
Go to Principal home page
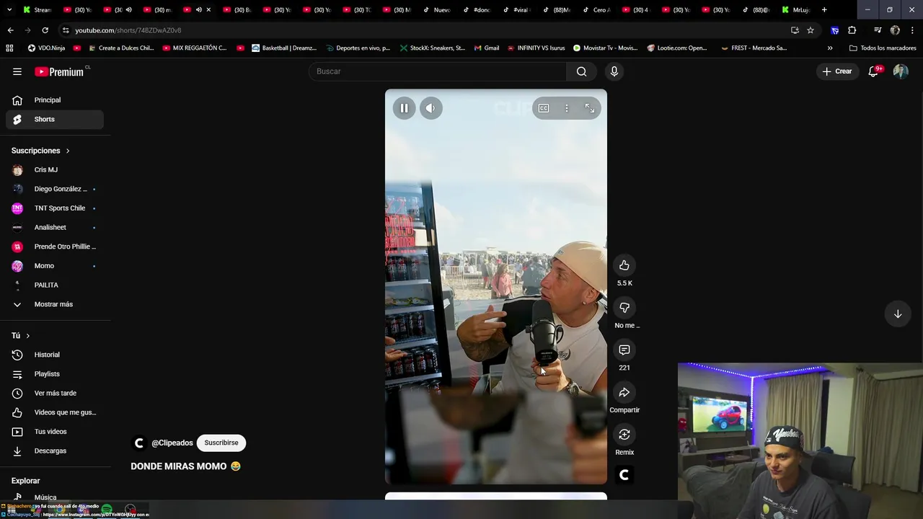55,100
